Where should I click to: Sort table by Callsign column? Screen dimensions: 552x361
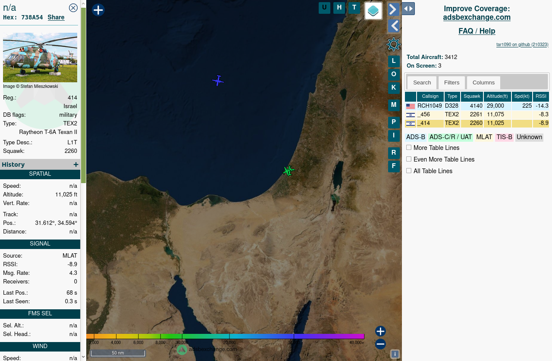click(430, 96)
